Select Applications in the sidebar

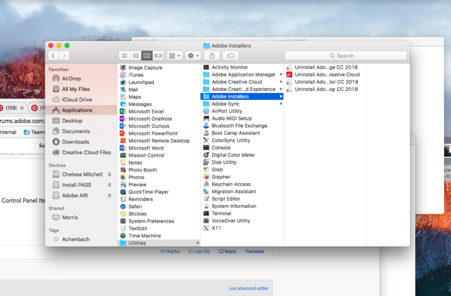[x=81, y=110]
